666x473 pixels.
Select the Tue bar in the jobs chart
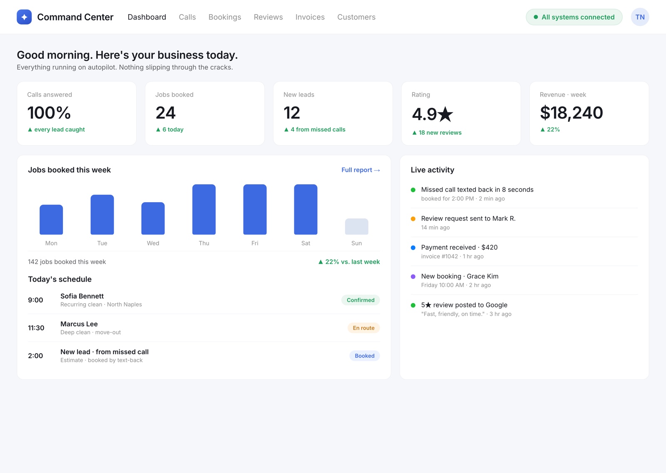coord(102,215)
